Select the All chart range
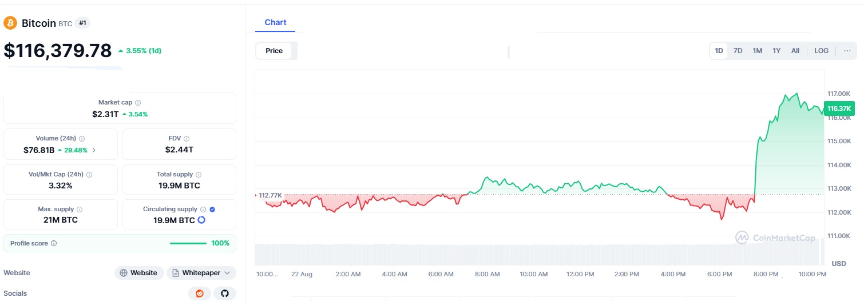This screenshot has height=302, width=864. [795, 51]
